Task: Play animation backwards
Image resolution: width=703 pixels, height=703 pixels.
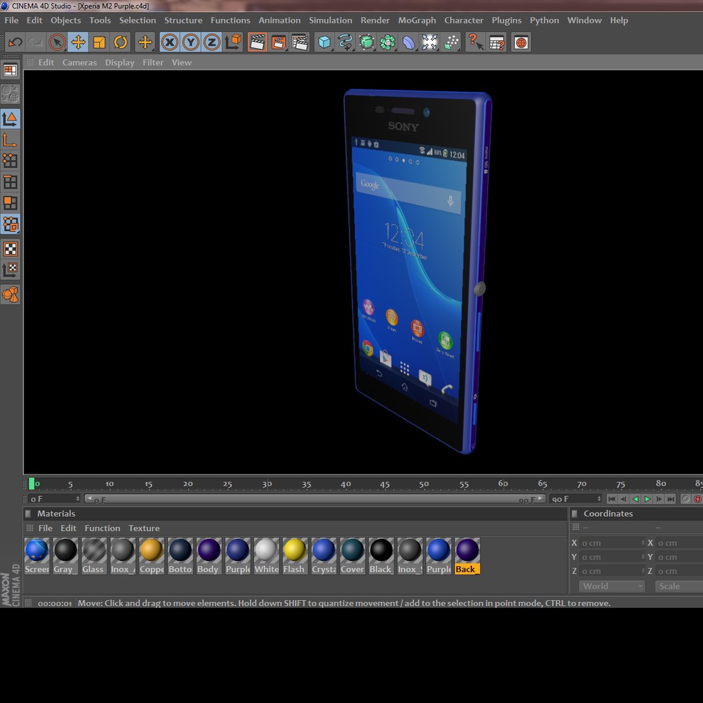Action: pos(635,499)
